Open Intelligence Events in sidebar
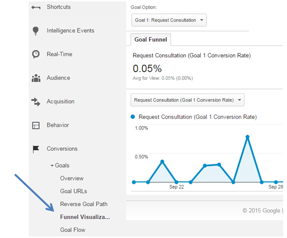This screenshot has width=287, height=238. 70,31
